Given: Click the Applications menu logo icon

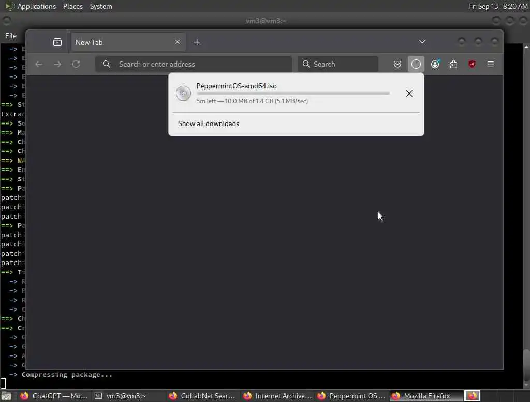Looking at the screenshot, I should coord(9,6).
